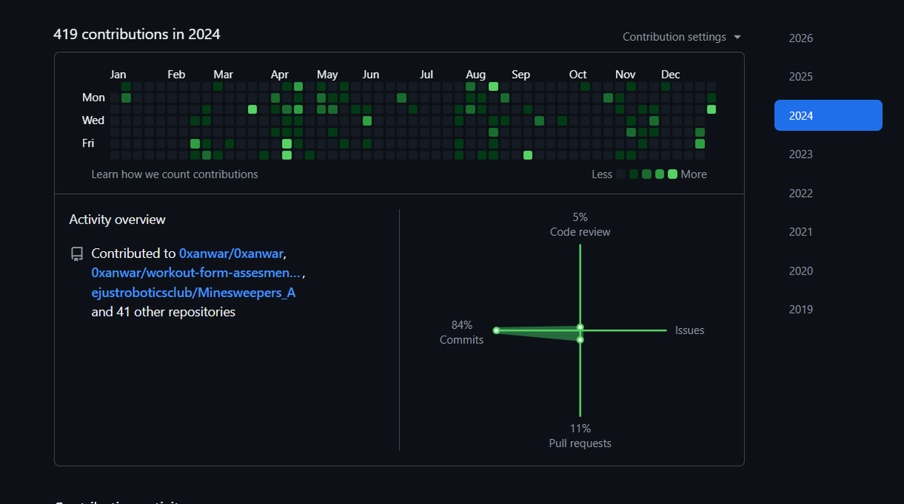Click the Fri weekday label
Image resolution: width=904 pixels, height=504 pixels.
[x=88, y=143]
